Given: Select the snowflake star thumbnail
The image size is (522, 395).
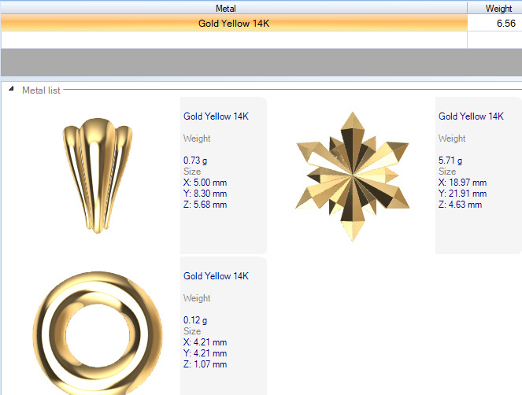Looking at the screenshot, I should (x=353, y=177).
